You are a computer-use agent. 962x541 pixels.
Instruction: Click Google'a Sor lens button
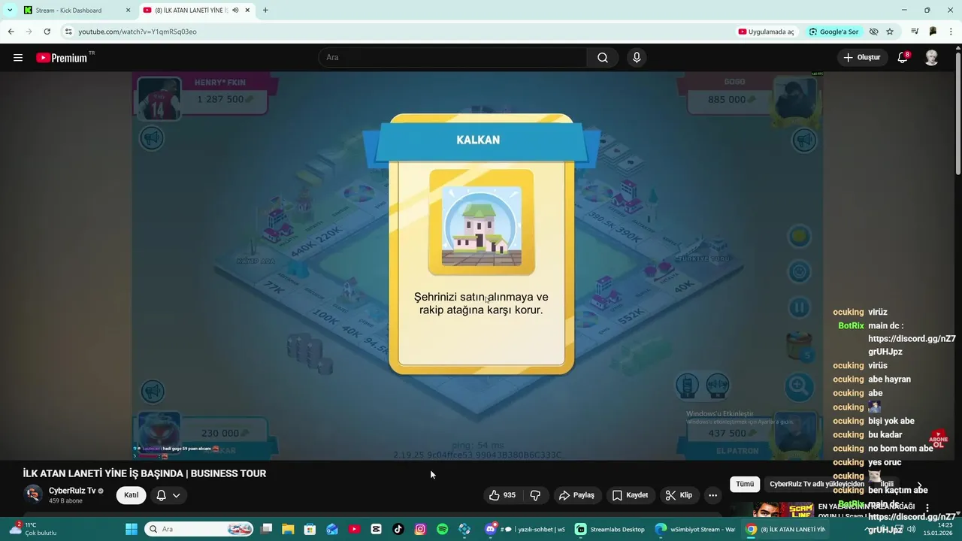click(x=833, y=32)
